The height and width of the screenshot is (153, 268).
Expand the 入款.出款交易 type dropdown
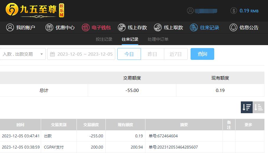23,54
